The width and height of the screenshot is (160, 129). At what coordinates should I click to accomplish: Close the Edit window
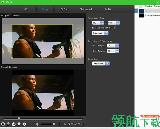(x=158, y=2)
